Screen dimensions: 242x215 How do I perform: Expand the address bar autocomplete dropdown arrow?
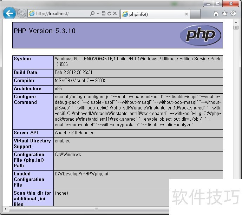coord(97,14)
